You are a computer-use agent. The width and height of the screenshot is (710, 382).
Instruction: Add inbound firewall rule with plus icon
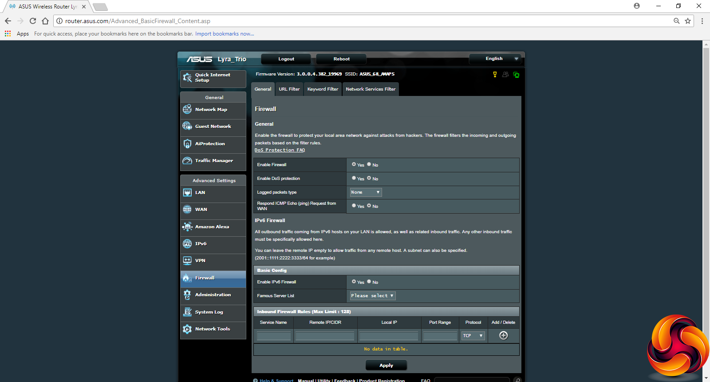click(x=503, y=335)
